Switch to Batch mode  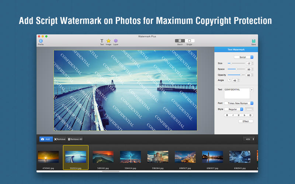[x=180, y=41]
